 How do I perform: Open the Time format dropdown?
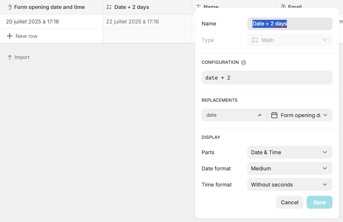coord(290,184)
